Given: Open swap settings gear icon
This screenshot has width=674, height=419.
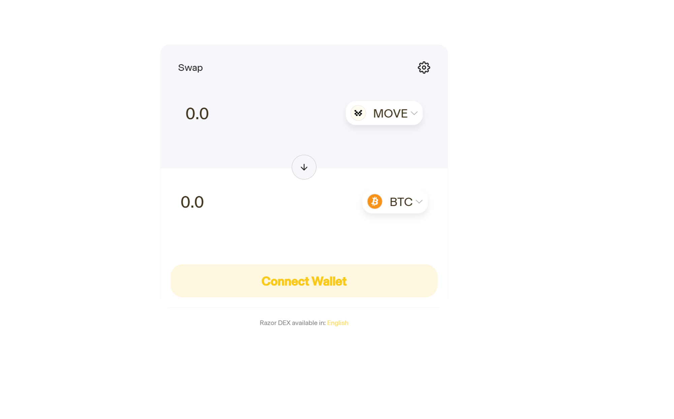Looking at the screenshot, I should [x=424, y=68].
